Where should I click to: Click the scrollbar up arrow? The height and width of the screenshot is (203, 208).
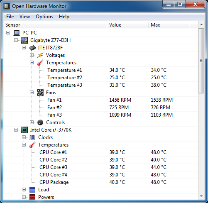click(201, 24)
